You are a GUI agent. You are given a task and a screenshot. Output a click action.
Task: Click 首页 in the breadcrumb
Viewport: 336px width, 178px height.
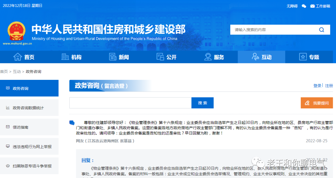point(4,71)
